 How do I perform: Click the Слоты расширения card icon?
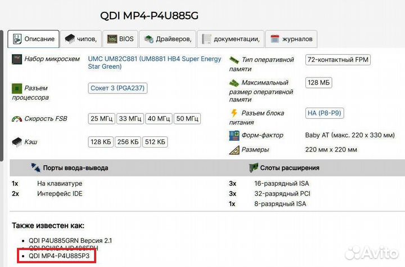pos(254,168)
